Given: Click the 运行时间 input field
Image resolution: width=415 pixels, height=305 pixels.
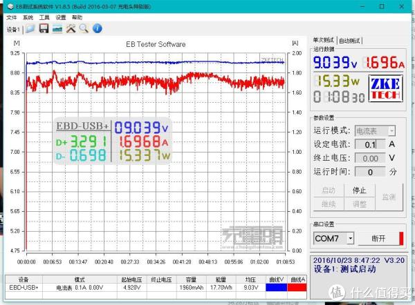Looking at the screenshot, I should [370, 172].
